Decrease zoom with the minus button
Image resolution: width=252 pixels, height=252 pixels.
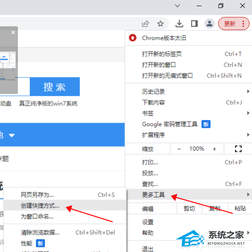[179, 149]
